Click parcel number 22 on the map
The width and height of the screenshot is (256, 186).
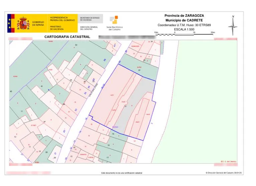[x=139, y=70]
